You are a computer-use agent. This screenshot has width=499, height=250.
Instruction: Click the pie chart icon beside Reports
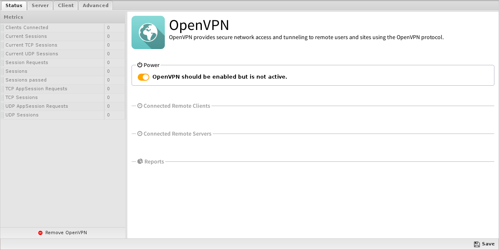140,161
